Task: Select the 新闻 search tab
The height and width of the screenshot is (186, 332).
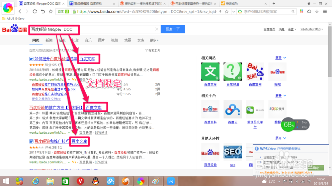Action: (x=49, y=40)
